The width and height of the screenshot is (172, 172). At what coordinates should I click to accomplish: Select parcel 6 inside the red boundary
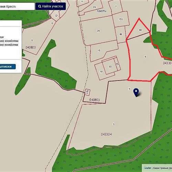click(146, 56)
